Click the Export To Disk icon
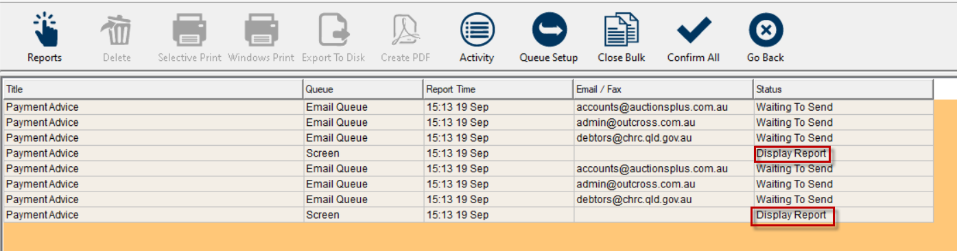 click(x=333, y=30)
